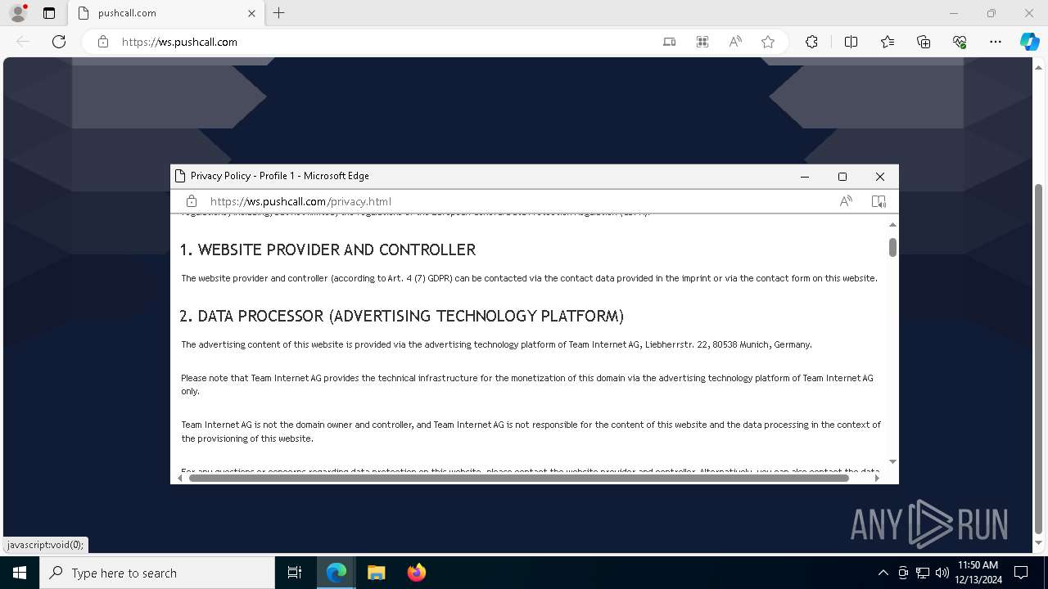Click the "1. WEBSITE PROVIDER AND CONTROLLER" heading
Image resolution: width=1048 pixels, height=589 pixels.
pos(327,250)
